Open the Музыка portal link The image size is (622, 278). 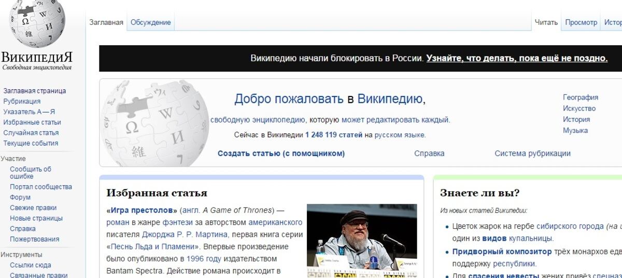[575, 131]
